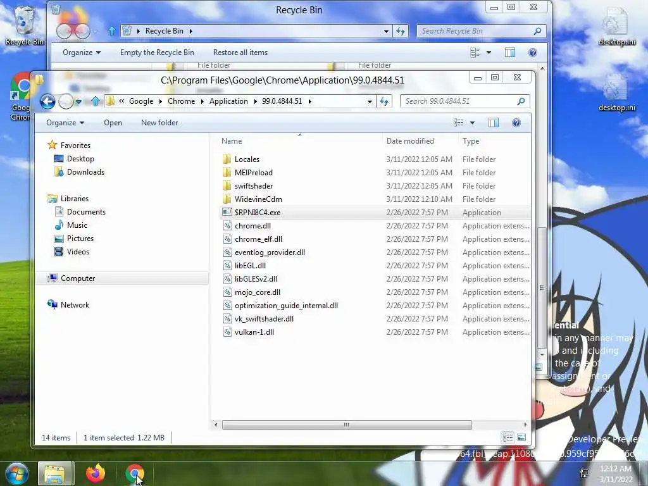Image resolution: width=648 pixels, height=486 pixels.
Task: Select eventlog_provider.dll
Action: coord(270,252)
